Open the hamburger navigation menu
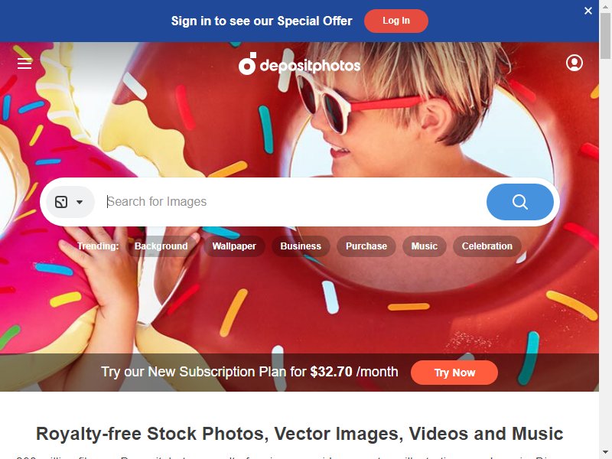The width and height of the screenshot is (612, 459). (x=24, y=63)
